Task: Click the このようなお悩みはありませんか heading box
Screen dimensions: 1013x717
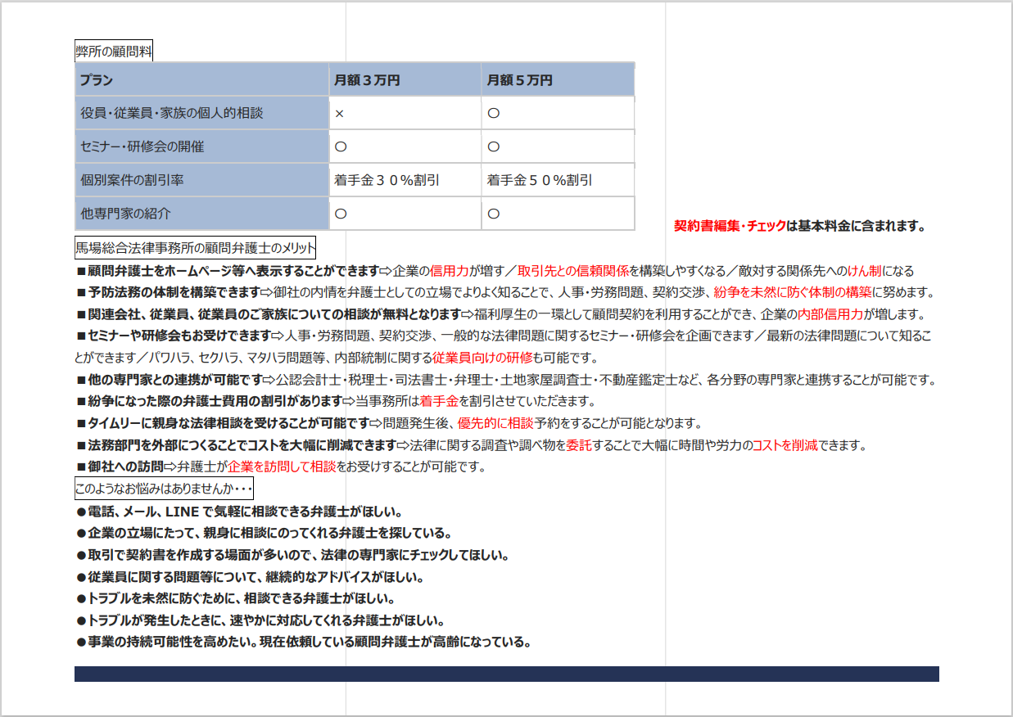Action: (x=164, y=489)
